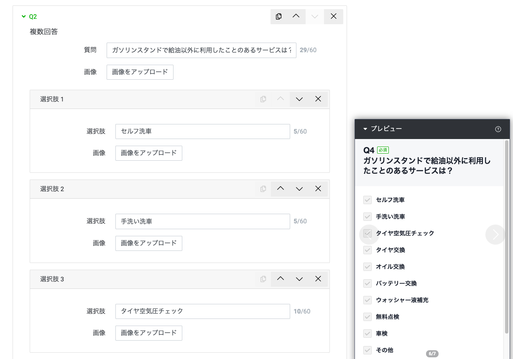The width and height of the screenshot is (513, 359).
Task: Move 選択肢 1 down
Action: pos(299,99)
